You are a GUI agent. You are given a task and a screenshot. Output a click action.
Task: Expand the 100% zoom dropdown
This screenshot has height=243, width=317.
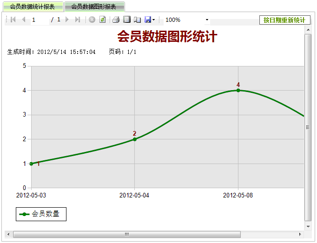pos(207,20)
